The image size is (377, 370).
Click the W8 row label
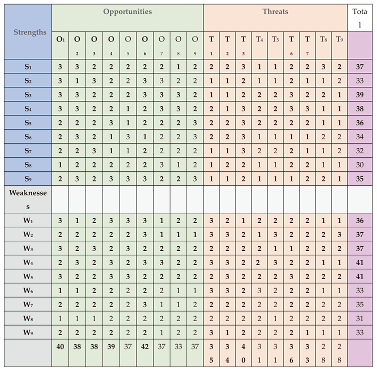click(26, 318)
